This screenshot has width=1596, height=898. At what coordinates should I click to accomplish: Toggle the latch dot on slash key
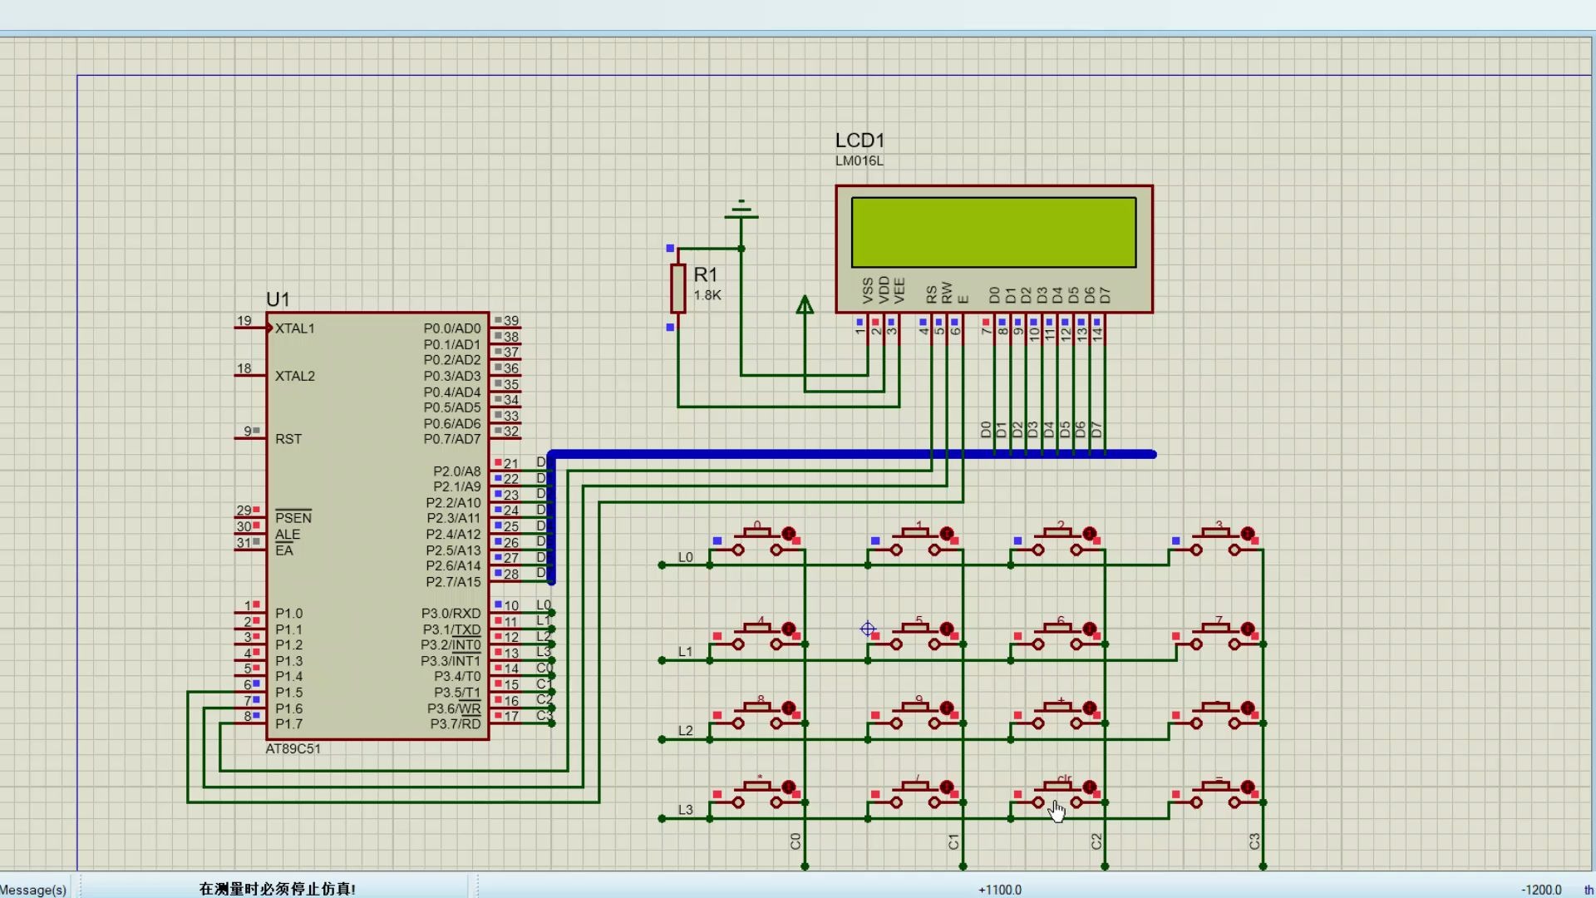pos(947,787)
